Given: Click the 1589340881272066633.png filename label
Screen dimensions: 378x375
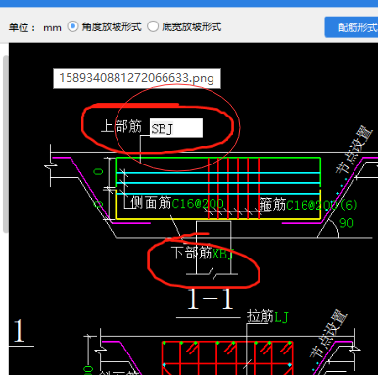Looking at the screenshot, I should pyautogui.click(x=137, y=78).
